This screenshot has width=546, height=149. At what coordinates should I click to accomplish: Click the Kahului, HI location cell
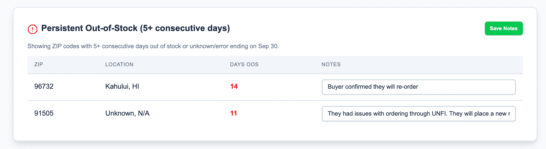pos(122,86)
